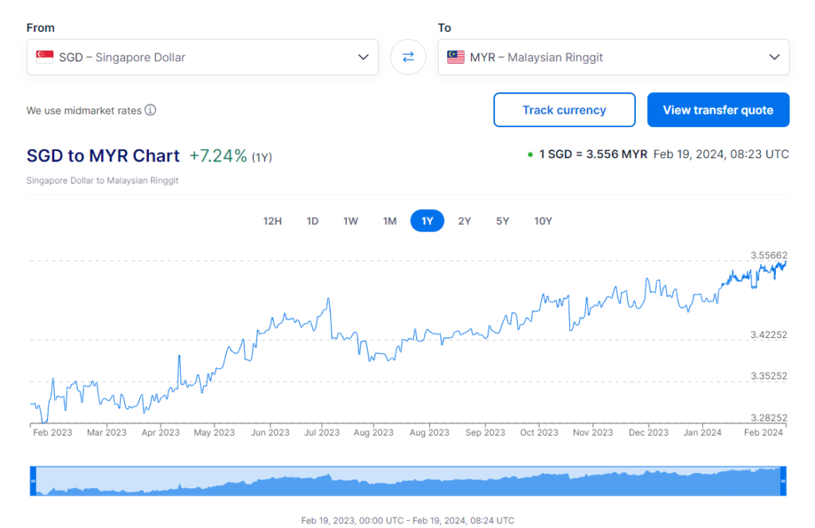Click View transfer quote button

pos(718,111)
